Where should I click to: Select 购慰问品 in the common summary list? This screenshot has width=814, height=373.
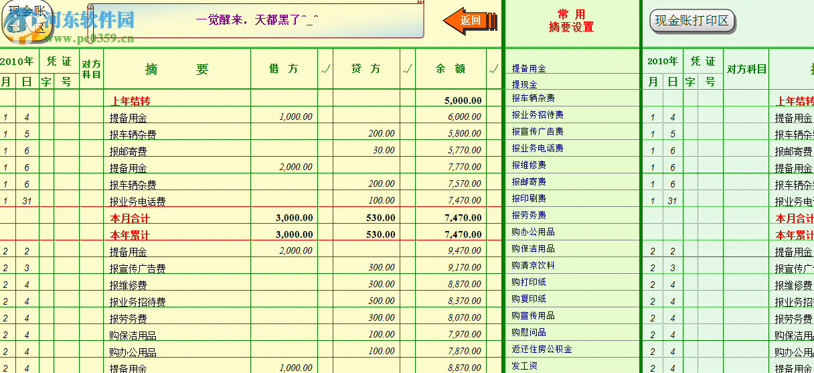click(529, 333)
